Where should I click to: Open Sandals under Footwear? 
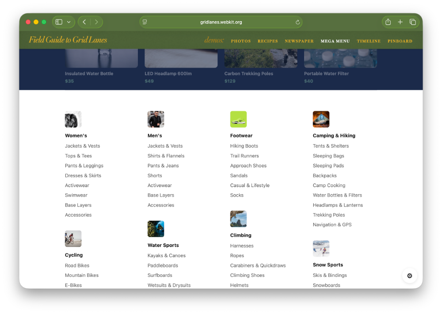click(239, 176)
